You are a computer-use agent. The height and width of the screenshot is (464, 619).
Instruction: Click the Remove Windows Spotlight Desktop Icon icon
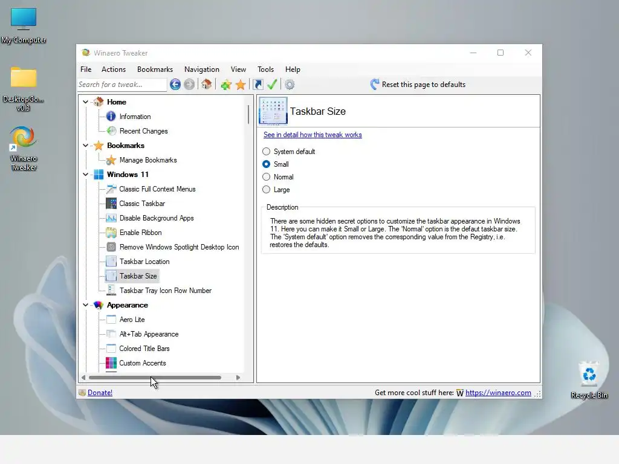pyautogui.click(x=111, y=247)
